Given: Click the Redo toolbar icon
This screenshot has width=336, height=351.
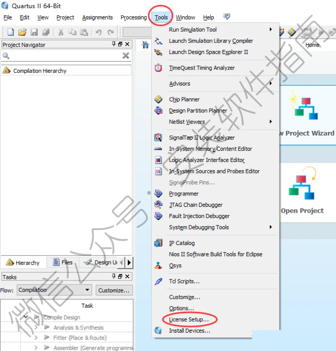Looking at the screenshot, I should 110,32.
